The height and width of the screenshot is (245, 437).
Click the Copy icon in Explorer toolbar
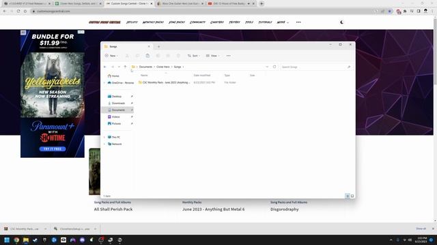(x=137, y=56)
